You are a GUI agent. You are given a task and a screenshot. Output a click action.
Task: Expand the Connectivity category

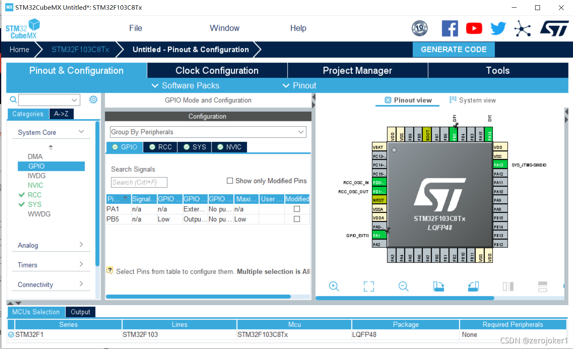51,285
